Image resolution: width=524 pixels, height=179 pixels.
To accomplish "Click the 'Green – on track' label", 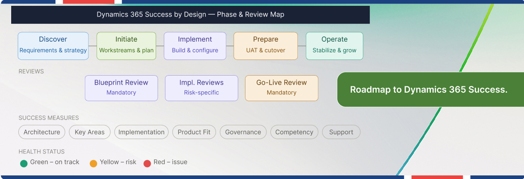I will pyautogui.click(x=55, y=162).
